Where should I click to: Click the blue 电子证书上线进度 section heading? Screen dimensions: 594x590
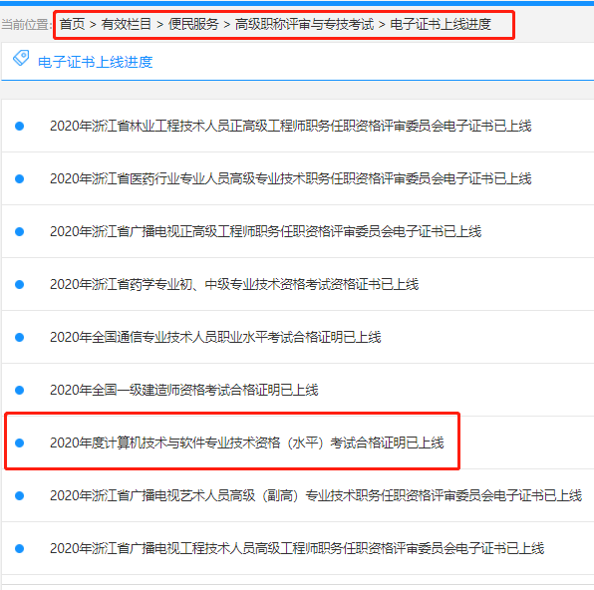[x=96, y=62]
